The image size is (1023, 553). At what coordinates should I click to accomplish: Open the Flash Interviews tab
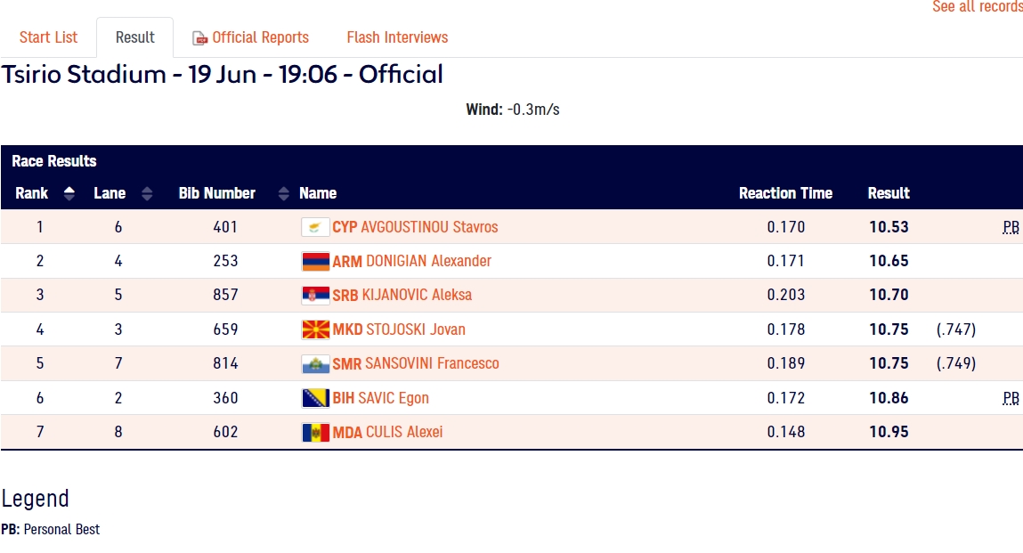pyautogui.click(x=397, y=37)
